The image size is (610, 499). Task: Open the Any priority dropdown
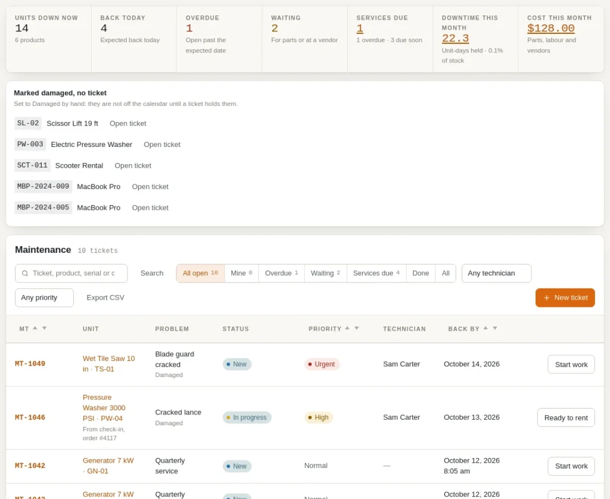click(44, 298)
